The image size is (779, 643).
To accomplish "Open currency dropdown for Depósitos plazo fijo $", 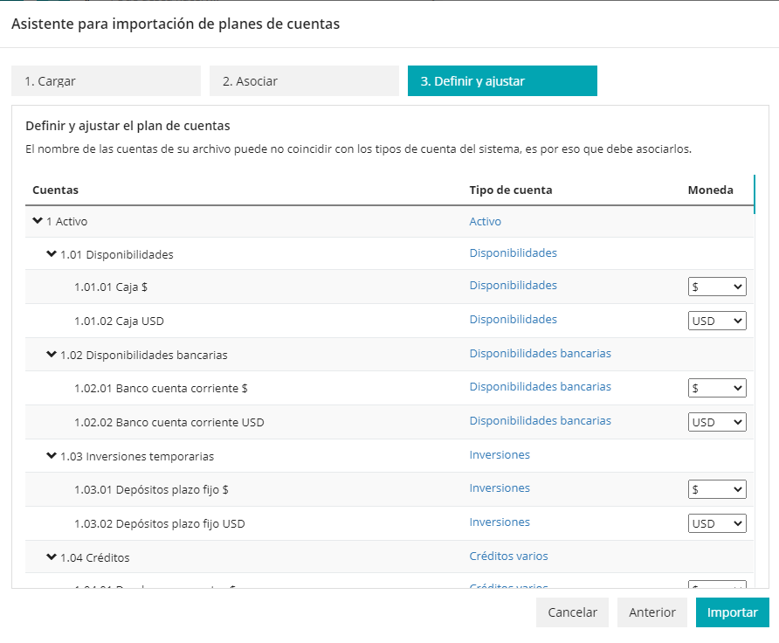I will pos(717,489).
